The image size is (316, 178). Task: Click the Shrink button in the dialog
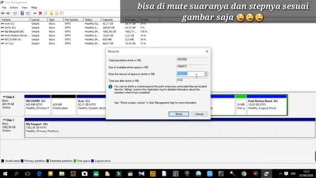click(179, 114)
